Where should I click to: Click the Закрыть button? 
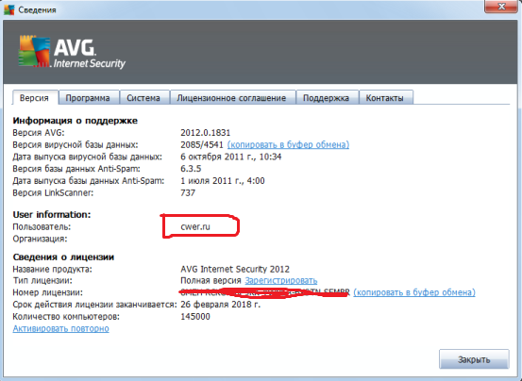(x=474, y=359)
